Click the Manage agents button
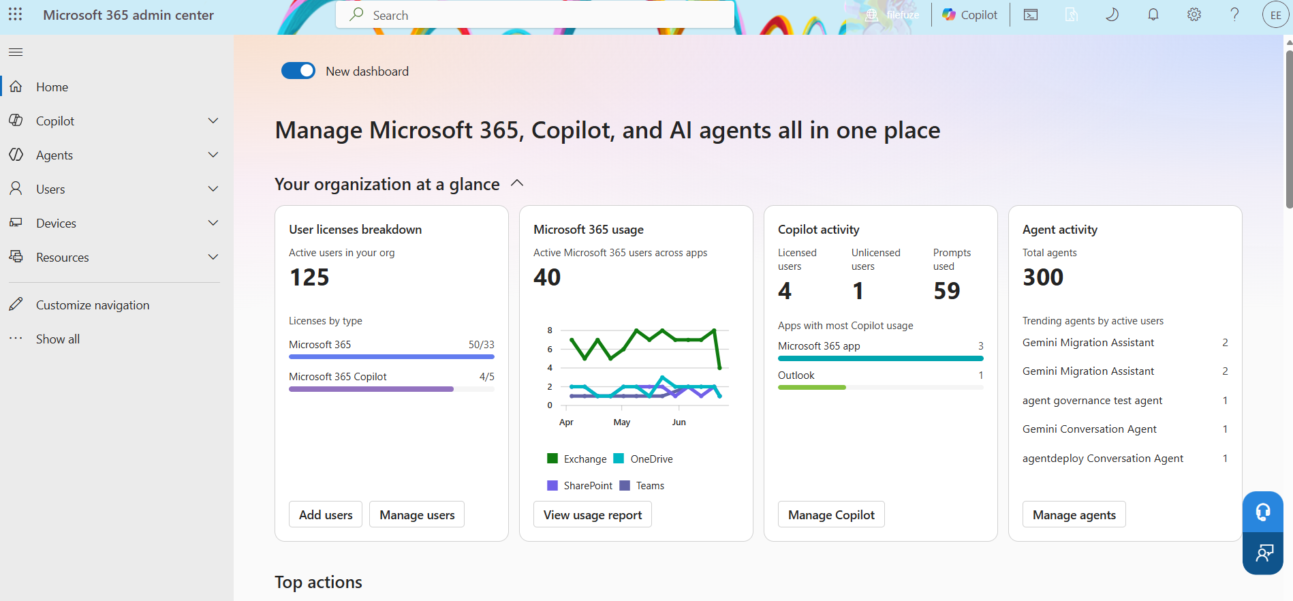Viewport: 1293px width, 601px height. (1074, 514)
